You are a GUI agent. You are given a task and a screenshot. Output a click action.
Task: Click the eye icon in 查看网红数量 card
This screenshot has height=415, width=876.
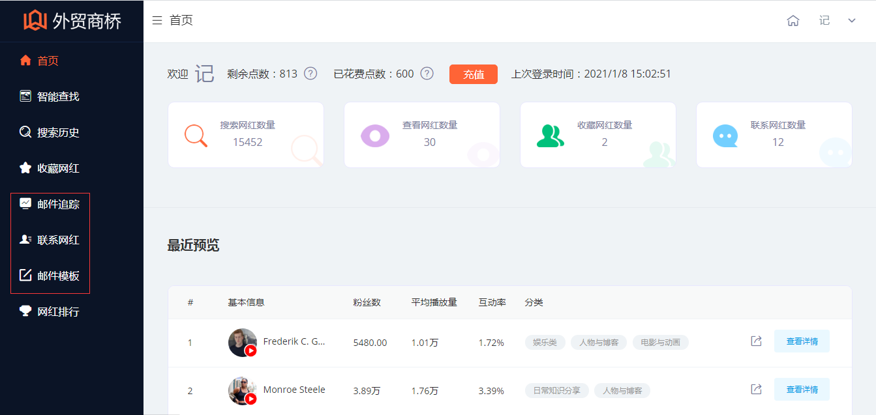click(x=374, y=135)
